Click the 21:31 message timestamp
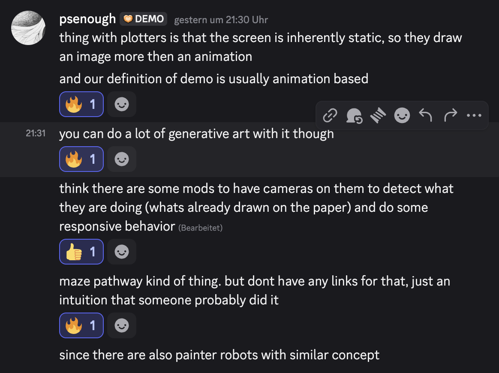Screen dimensions: 499x373 (x=36, y=133)
